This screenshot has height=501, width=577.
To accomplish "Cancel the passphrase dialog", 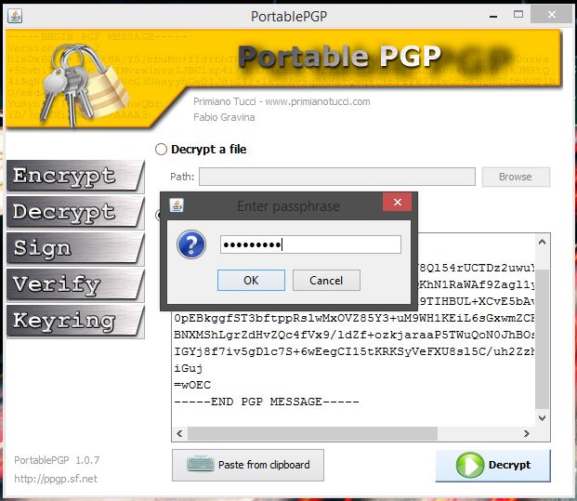I will tap(326, 281).
